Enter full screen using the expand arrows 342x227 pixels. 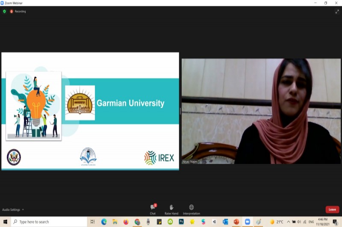point(336,12)
